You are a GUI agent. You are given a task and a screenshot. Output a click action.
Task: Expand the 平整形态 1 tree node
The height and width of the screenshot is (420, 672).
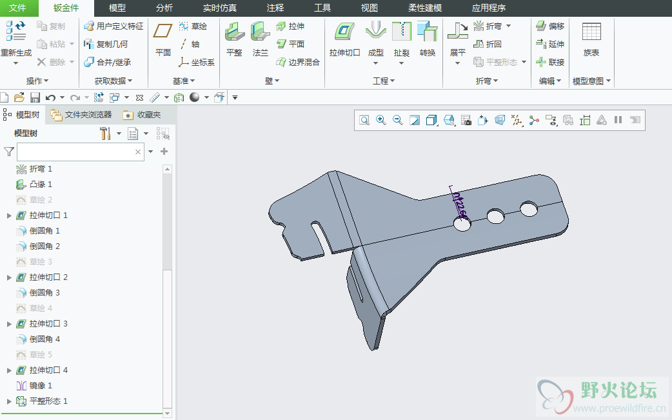[x=9, y=401]
